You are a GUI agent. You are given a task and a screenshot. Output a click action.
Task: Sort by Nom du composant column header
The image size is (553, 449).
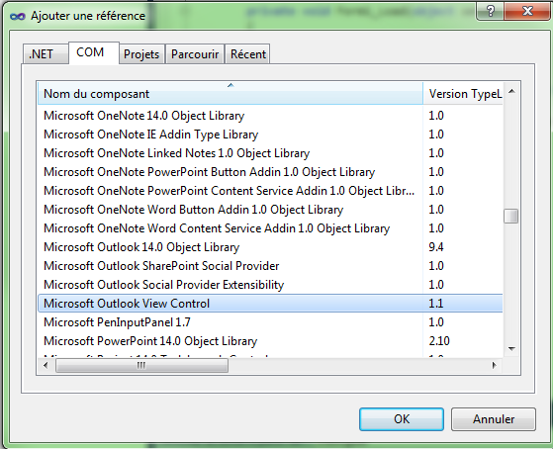coord(230,94)
